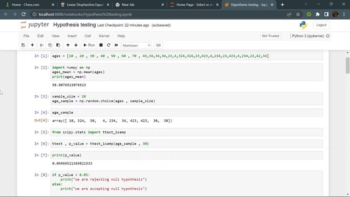Open the tab search chevron

coord(306,4)
